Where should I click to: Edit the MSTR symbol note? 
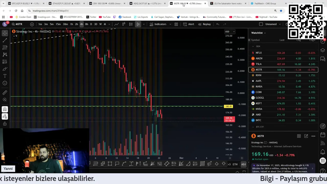tap(306, 136)
